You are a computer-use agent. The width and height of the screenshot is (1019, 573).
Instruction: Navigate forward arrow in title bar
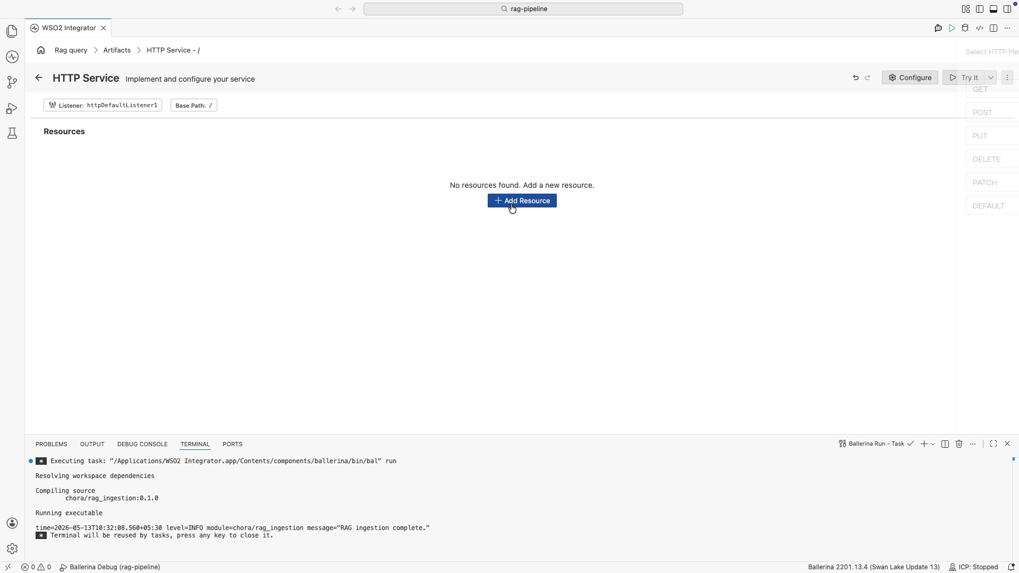[x=352, y=9]
